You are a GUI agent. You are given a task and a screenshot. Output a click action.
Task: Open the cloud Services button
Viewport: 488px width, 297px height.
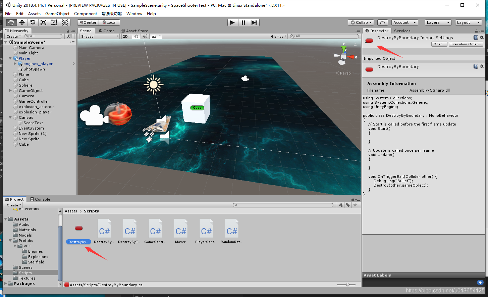(x=383, y=22)
